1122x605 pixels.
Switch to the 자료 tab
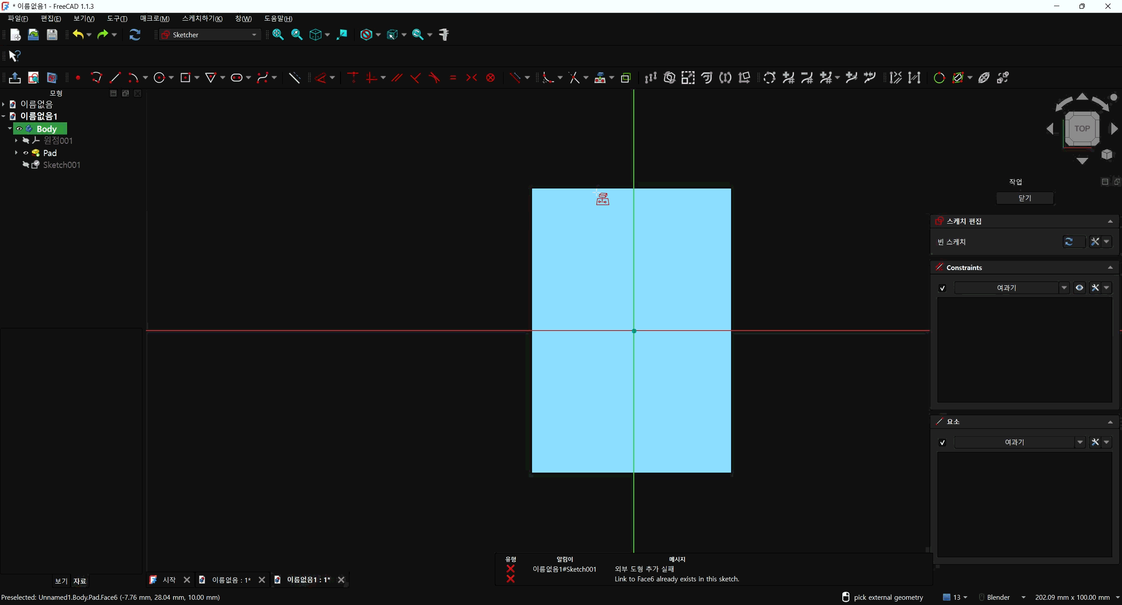[80, 581]
